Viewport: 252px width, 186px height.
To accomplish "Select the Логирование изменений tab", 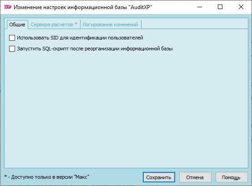I will click(111, 24).
